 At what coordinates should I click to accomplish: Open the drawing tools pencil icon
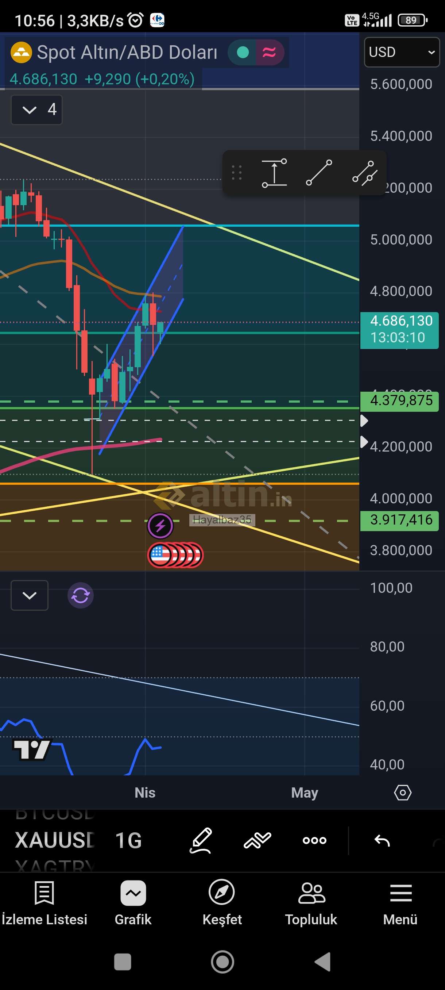click(201, 840)
